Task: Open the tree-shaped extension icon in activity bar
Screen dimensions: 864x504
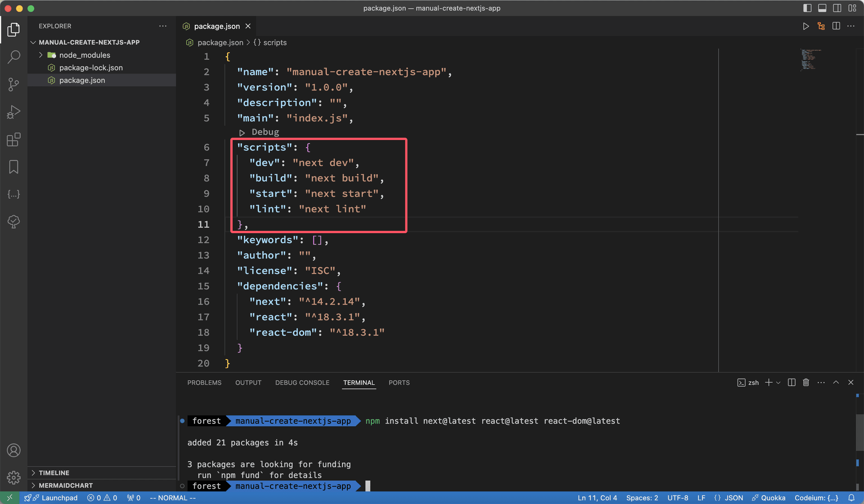Action: tap(13, 221)
